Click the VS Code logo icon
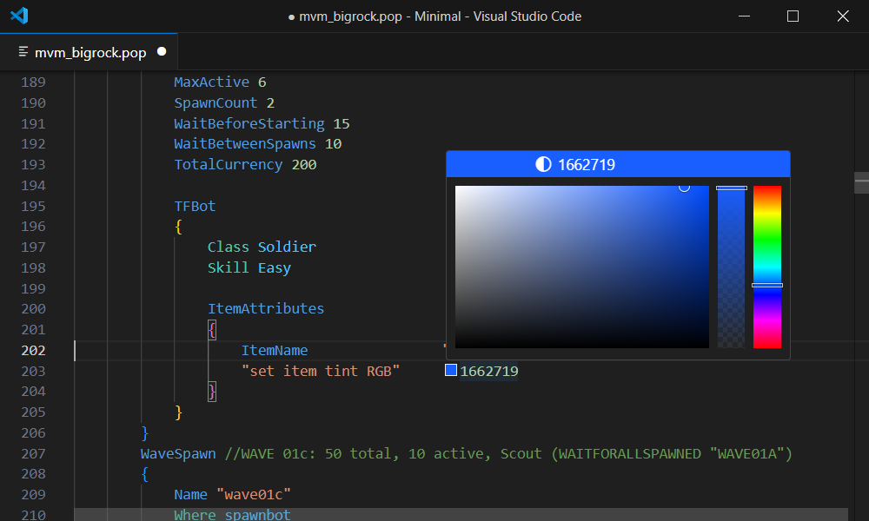Image resolution: width=869 pixels, height=521 pixels. click(x=19, y=16)
